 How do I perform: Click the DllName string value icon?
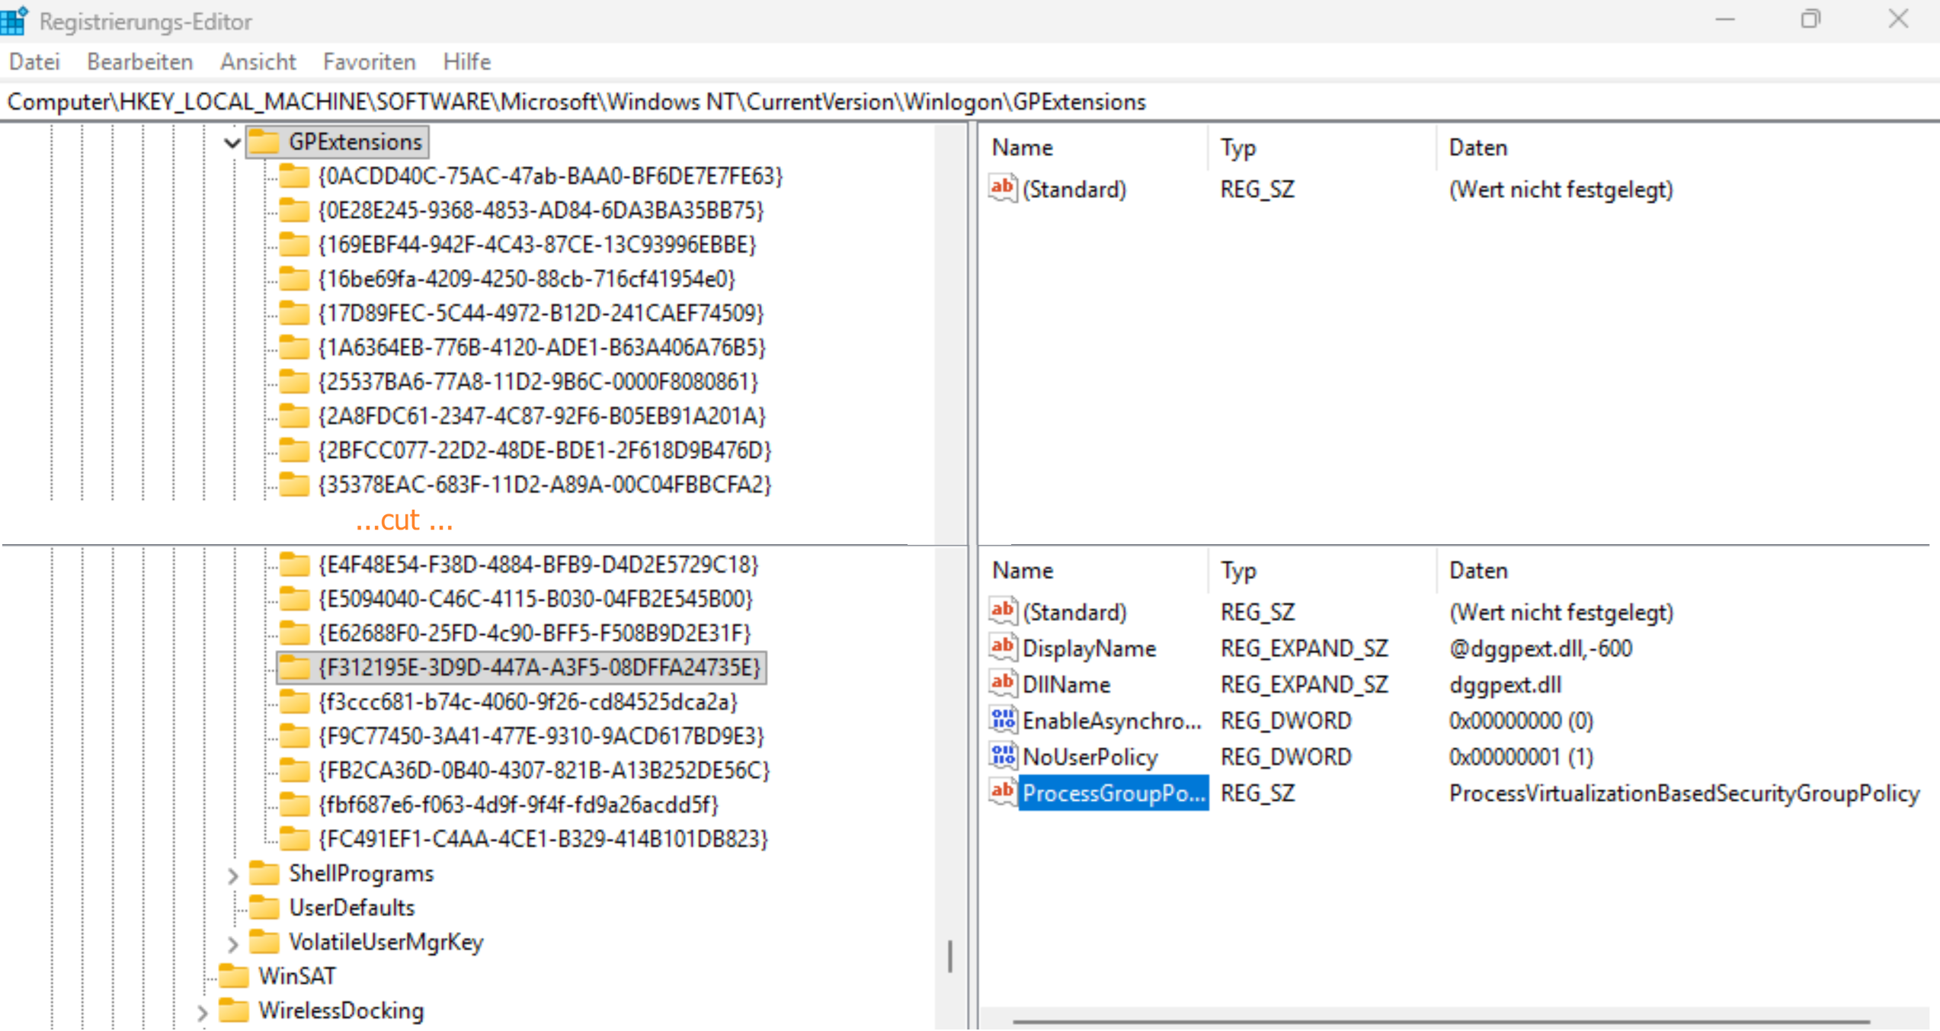point(1002,684)
